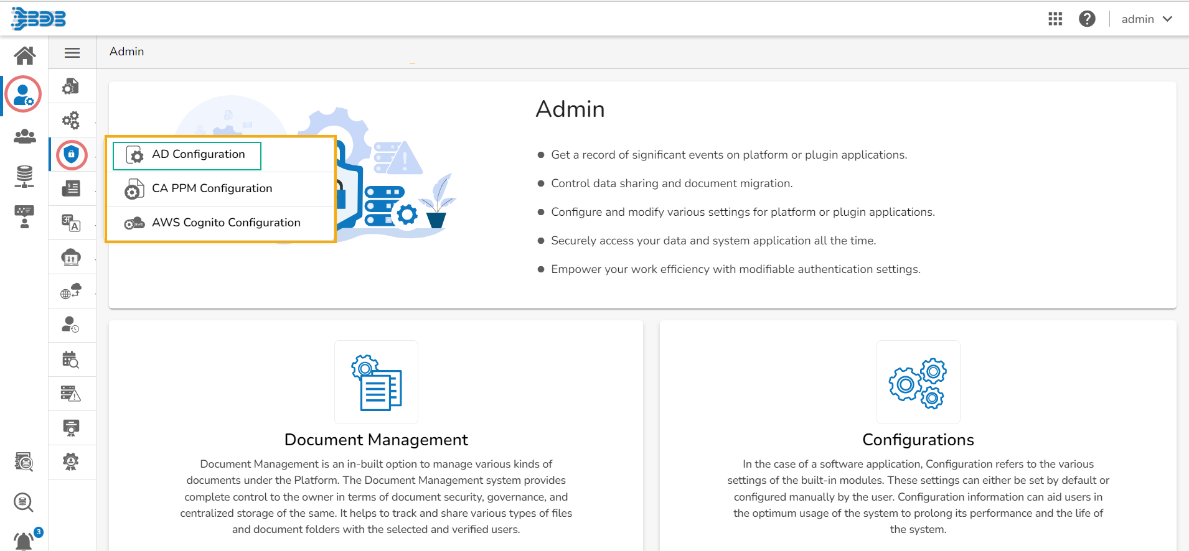Click 'Empower your work efficiency' bullet
This screenshot has width=1189, height=551.
pos(736,269)
